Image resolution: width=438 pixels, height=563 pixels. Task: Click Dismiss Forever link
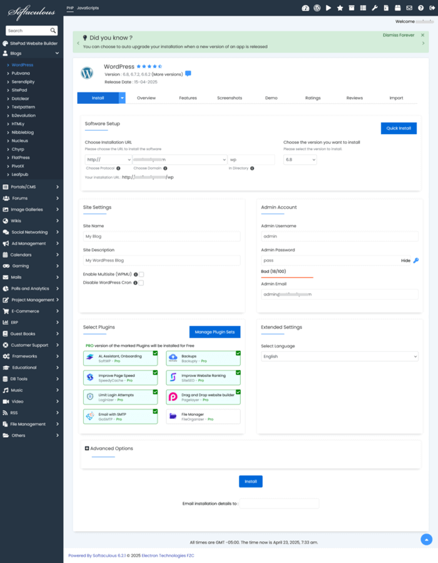point(398,35)
